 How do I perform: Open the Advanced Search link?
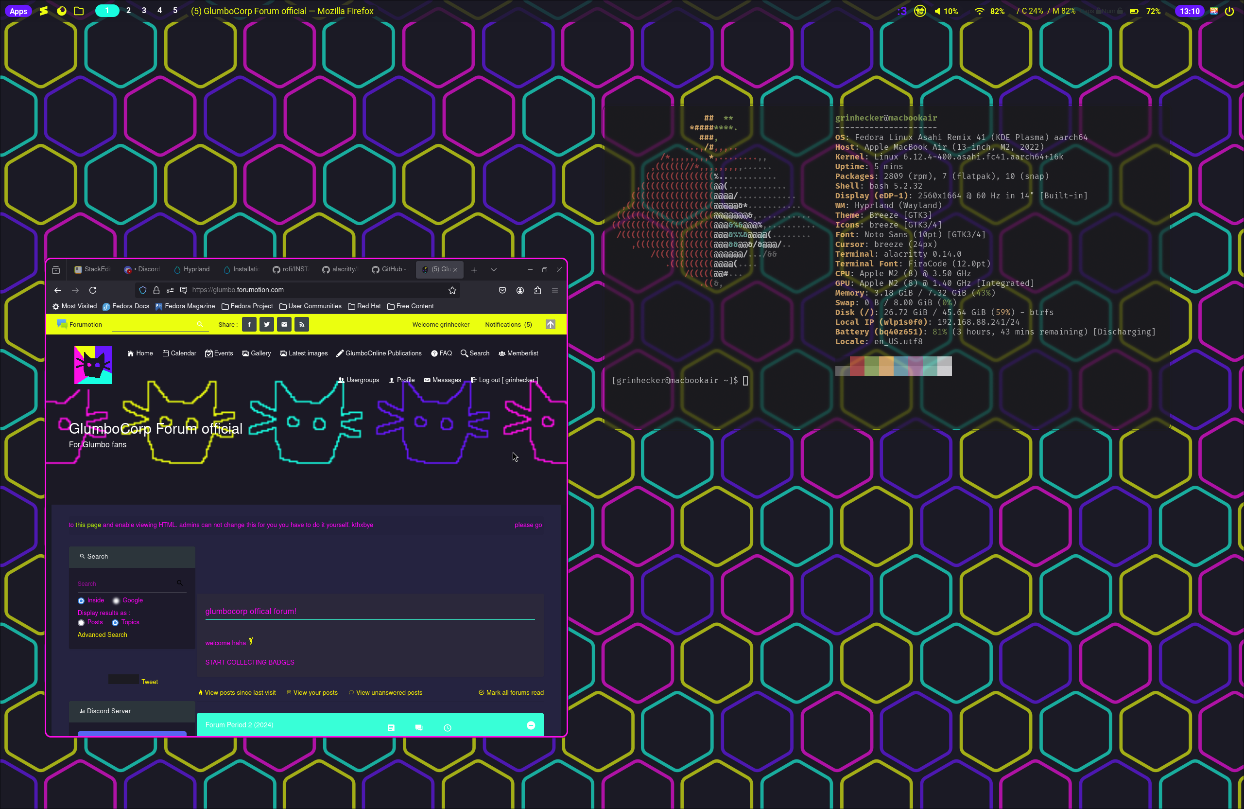[x=102, y=634]
